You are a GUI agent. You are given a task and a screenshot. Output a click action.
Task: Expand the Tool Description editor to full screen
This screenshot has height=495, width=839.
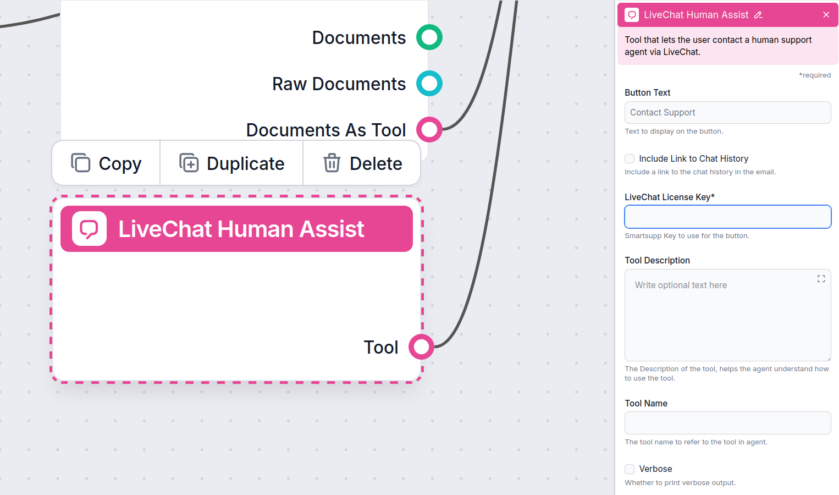(821, 279)
